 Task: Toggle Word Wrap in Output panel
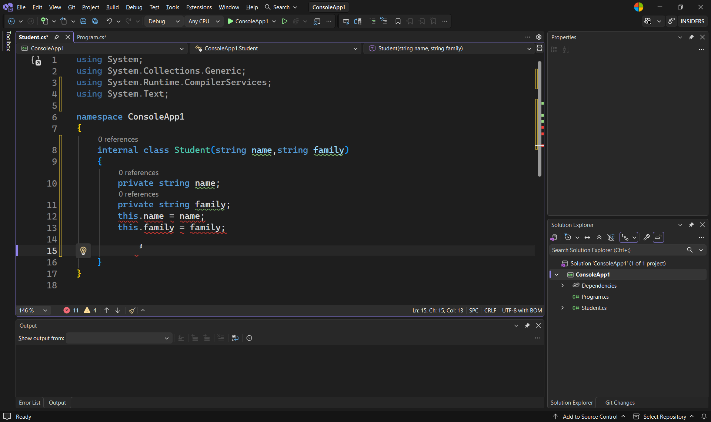click(x=235, y=338)
